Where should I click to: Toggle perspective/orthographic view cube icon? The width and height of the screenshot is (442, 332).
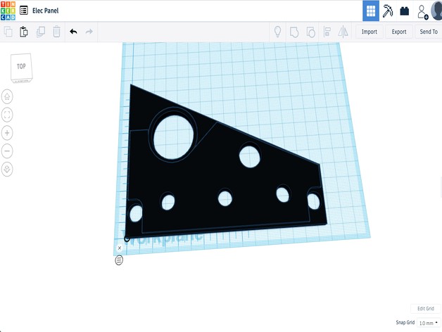tap(7, 170)
